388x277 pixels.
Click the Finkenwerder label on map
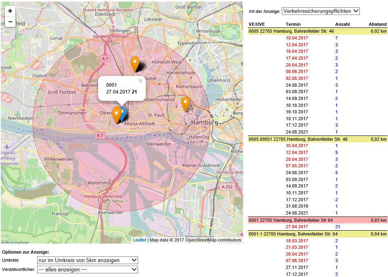[59, 159]
